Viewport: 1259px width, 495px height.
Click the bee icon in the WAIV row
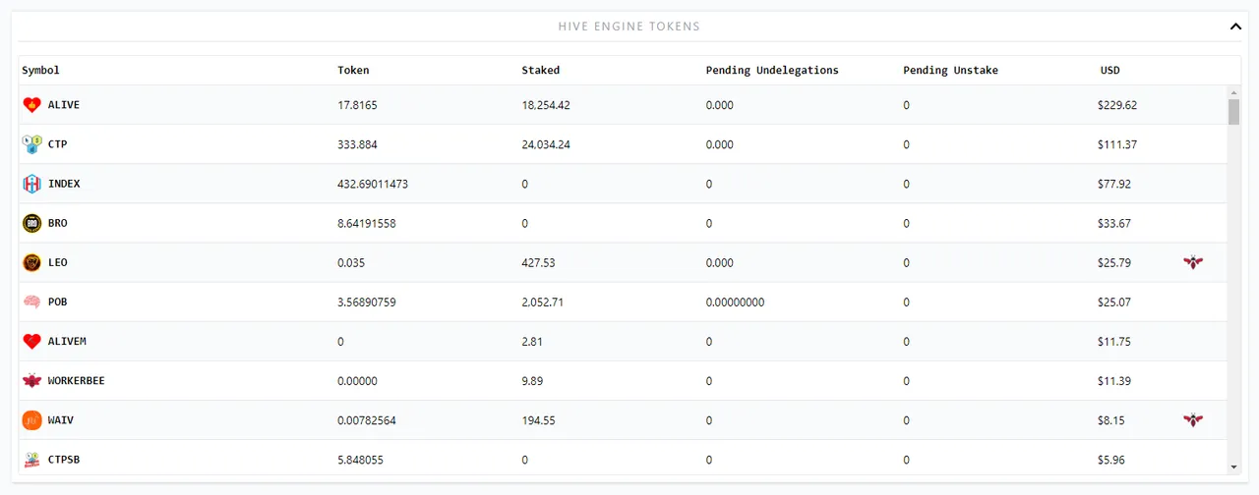click(1193, 419)
